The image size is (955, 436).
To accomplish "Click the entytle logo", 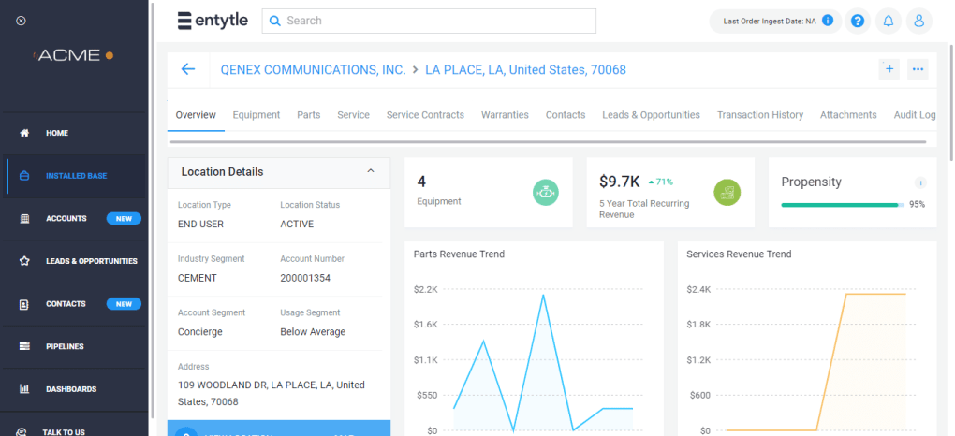I will click(x=213, y=20).
